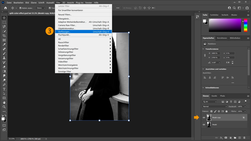251x141 pixels.
Task: Collapse Ausrichten und verteilen section
Action: tap(203, 69)
